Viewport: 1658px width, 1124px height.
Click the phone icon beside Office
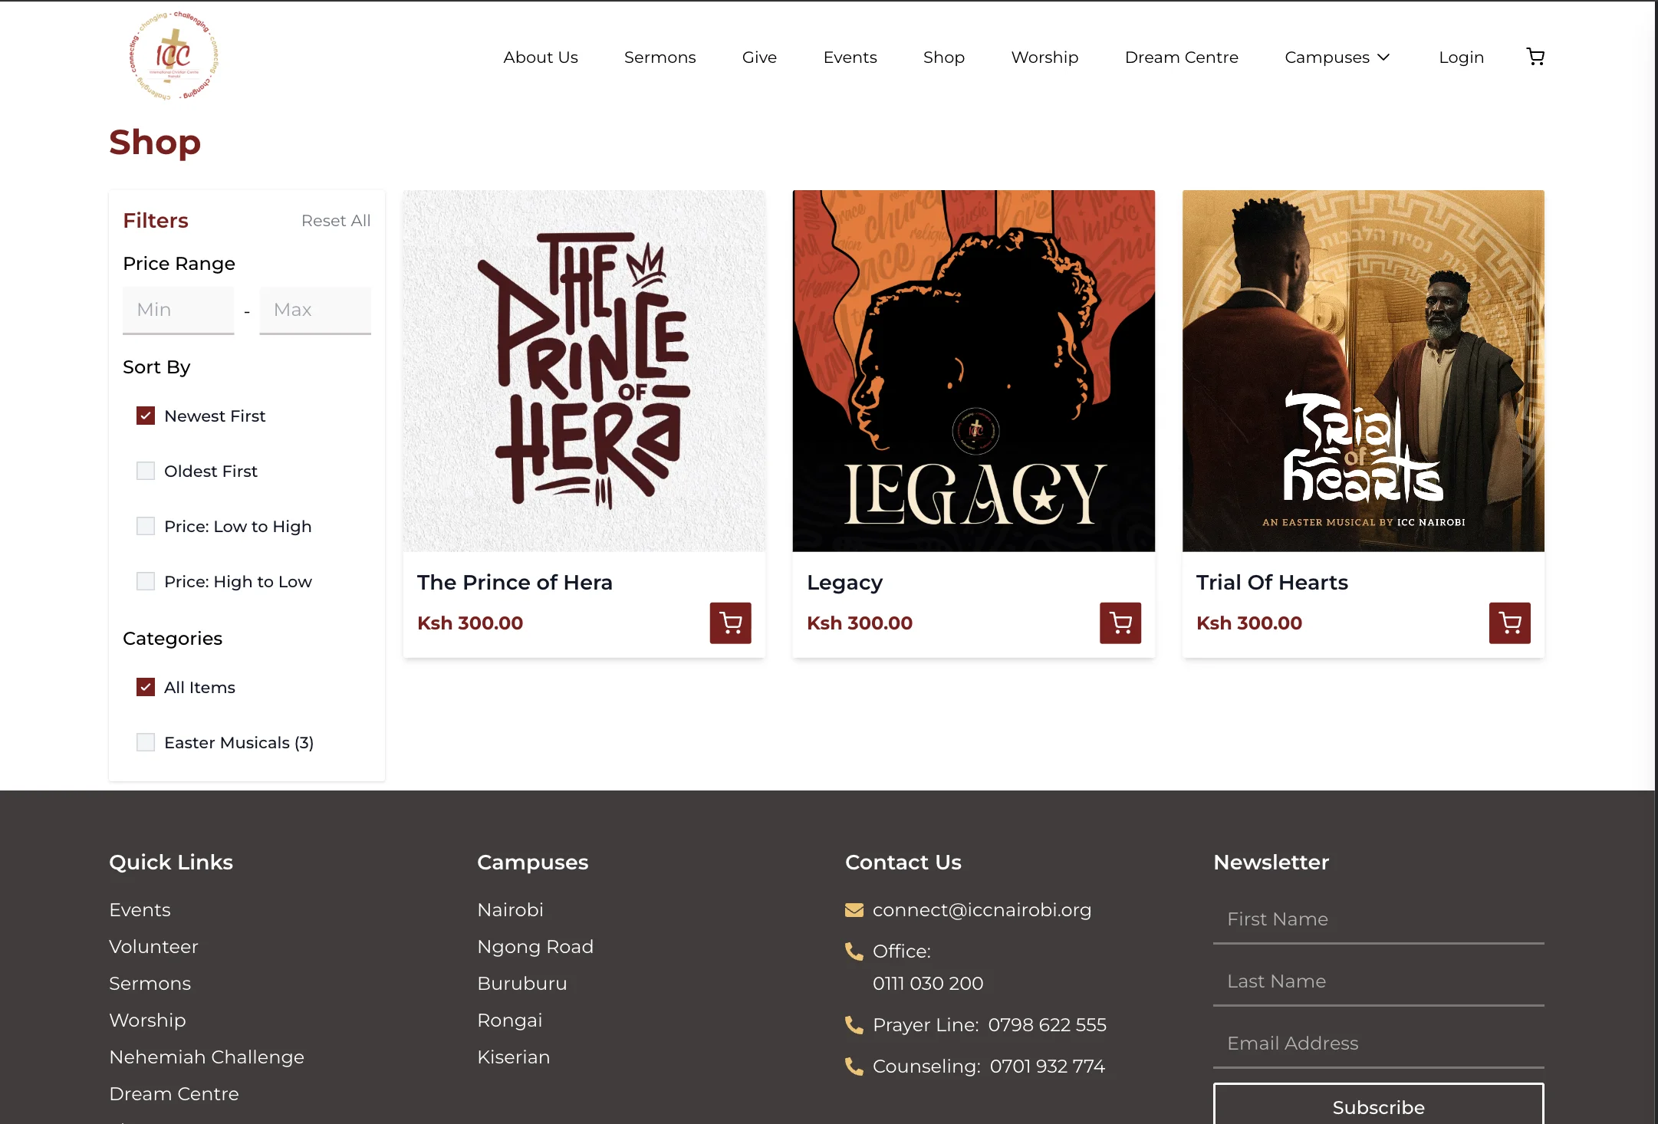[854, 951]
